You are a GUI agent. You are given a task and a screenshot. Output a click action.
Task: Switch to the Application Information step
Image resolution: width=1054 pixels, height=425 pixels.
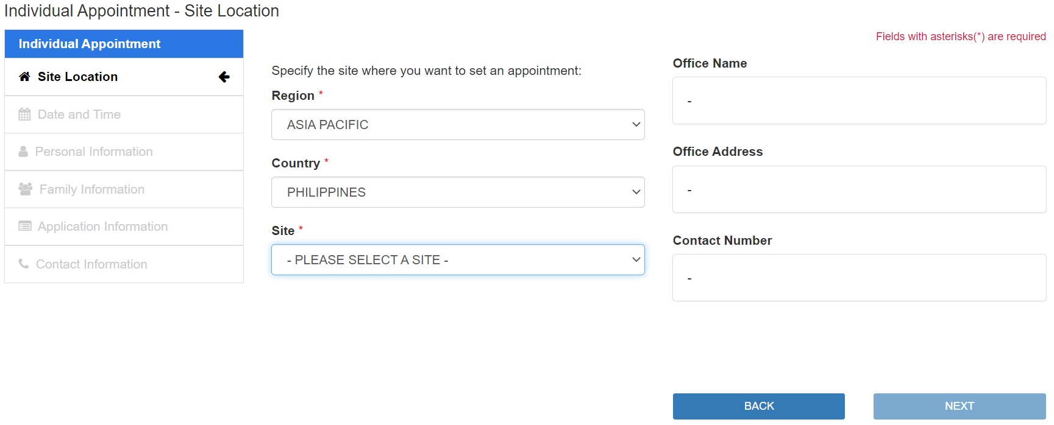101,226
